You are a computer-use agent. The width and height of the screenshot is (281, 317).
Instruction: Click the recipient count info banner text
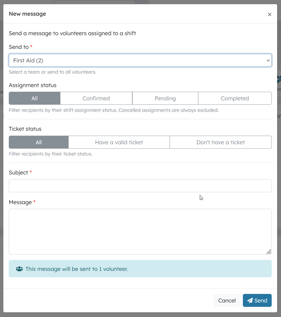point(77,269)
